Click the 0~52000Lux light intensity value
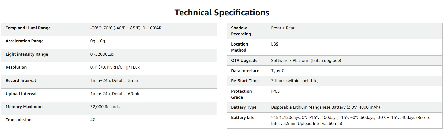This screenshot has width=445, height=131. click(x=102, y=54)
